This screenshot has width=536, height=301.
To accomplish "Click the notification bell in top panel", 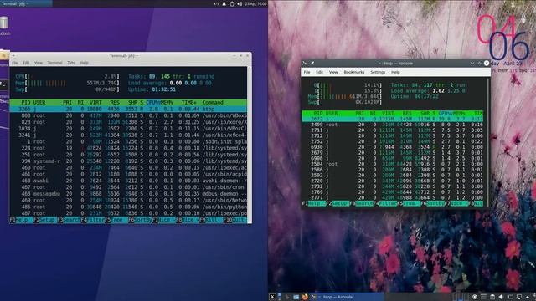I will (x=224, y=3).
